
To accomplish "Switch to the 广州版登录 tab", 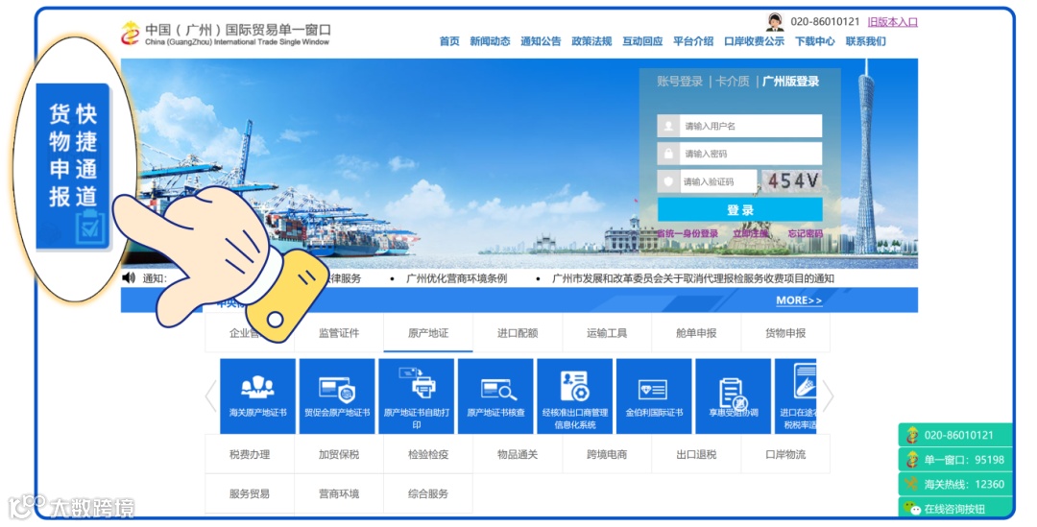I will click(x=791, y=82).
